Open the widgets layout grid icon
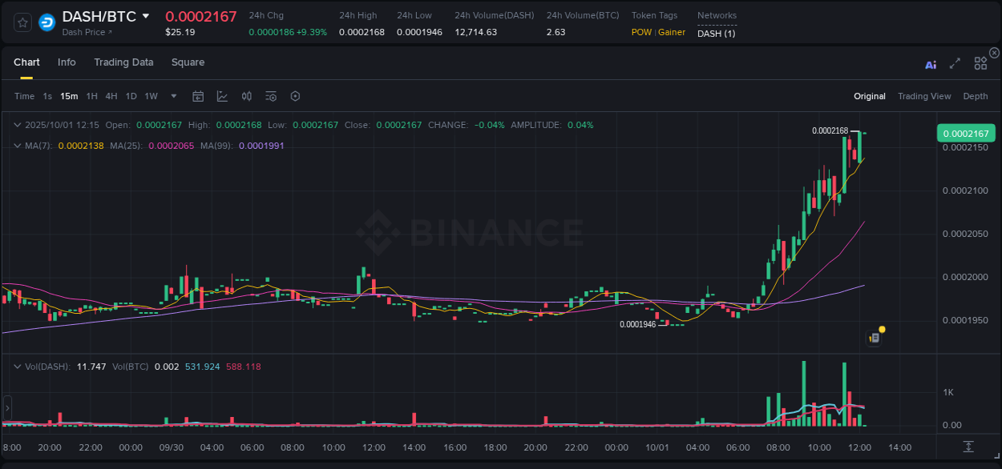Image resolution: width=1002 pixels, height=469 pixels. click(980, 62)
